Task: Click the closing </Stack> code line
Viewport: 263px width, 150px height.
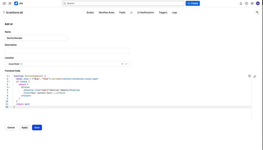Action: [x=26, y=96]
